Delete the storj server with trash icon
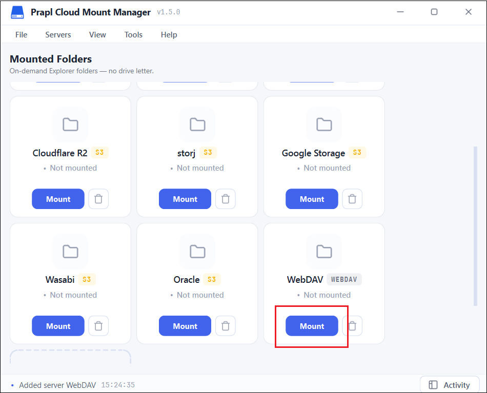 [x=226, y=199]
